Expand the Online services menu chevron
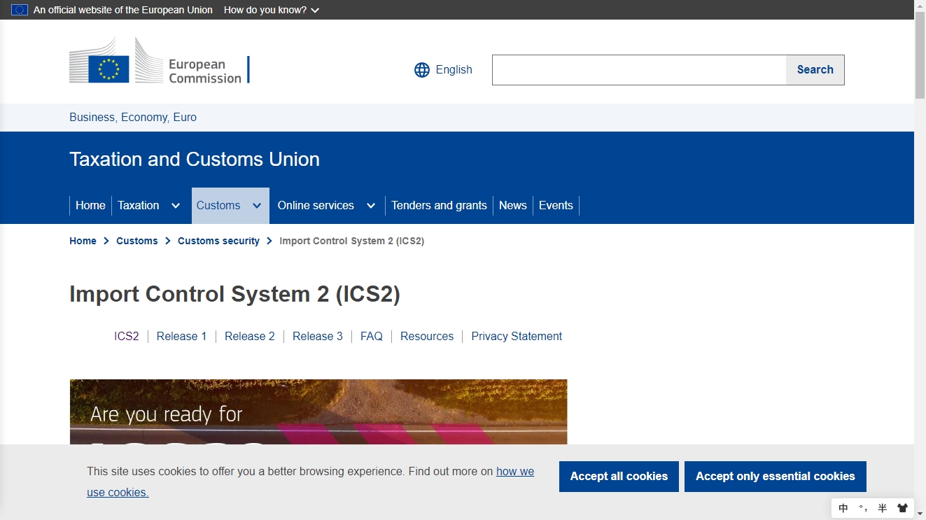The image size is (926, 520). (x=371, y=206)
